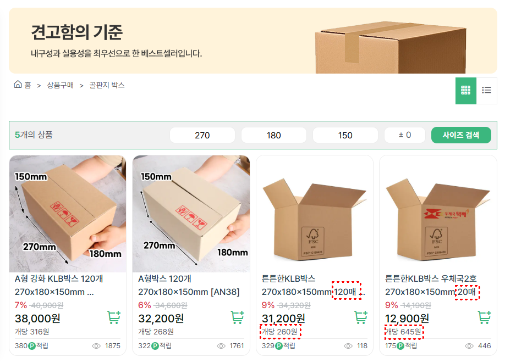Open A형 강화 KLB박스 product image
Viewport: 505px width, 363px height.
(x=68, y=214)
